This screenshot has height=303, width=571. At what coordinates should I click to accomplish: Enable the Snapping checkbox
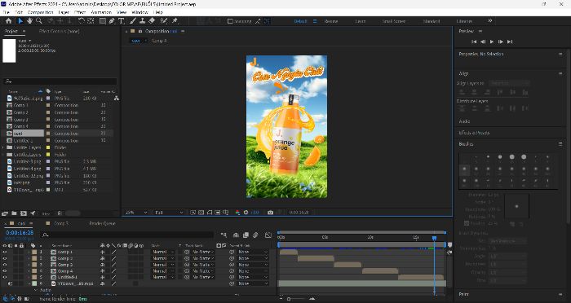coord(230,21)
